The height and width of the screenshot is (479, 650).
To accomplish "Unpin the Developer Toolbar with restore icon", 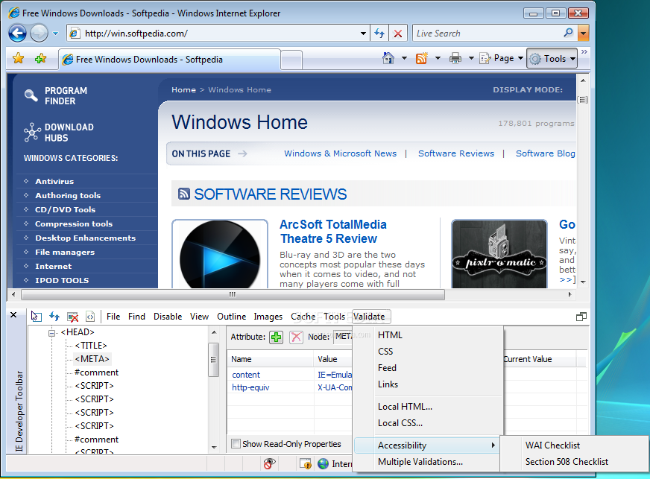I will click(x=581, y=317).
